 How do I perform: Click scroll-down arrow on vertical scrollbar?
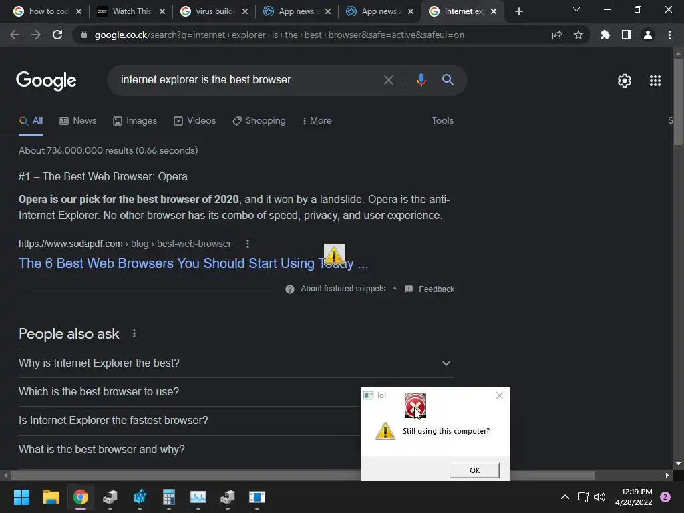point(677,464)
